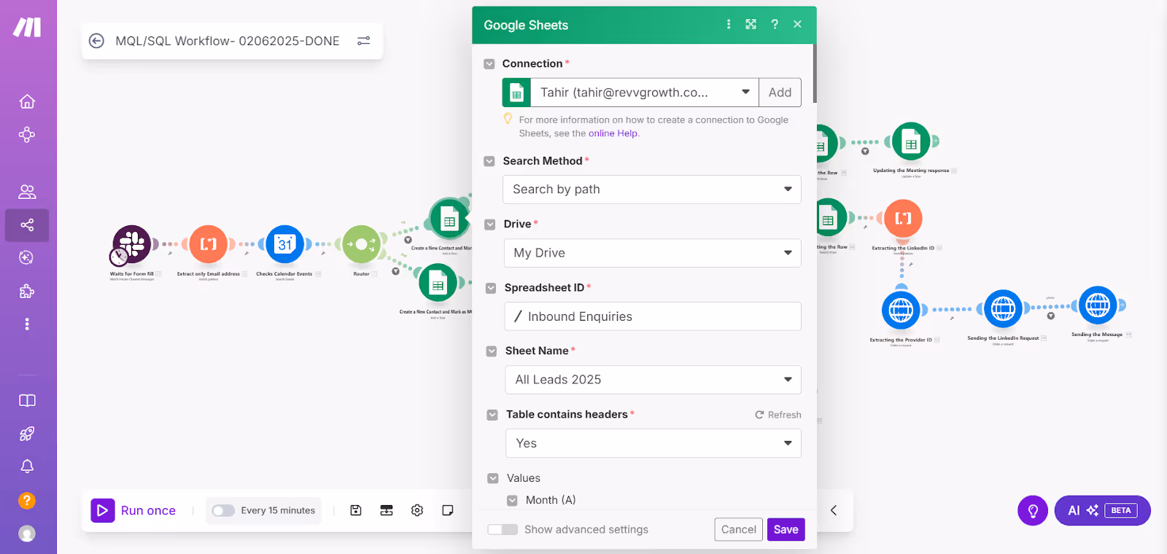Open the dialog's three-dot menu
Viewport: 1167px width, 554px height.
[x=728, y=24]
